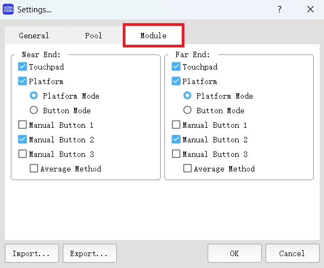This screenshot has width=324, height=268.
Task: Click the Import... button
Action: coord(32,253)
